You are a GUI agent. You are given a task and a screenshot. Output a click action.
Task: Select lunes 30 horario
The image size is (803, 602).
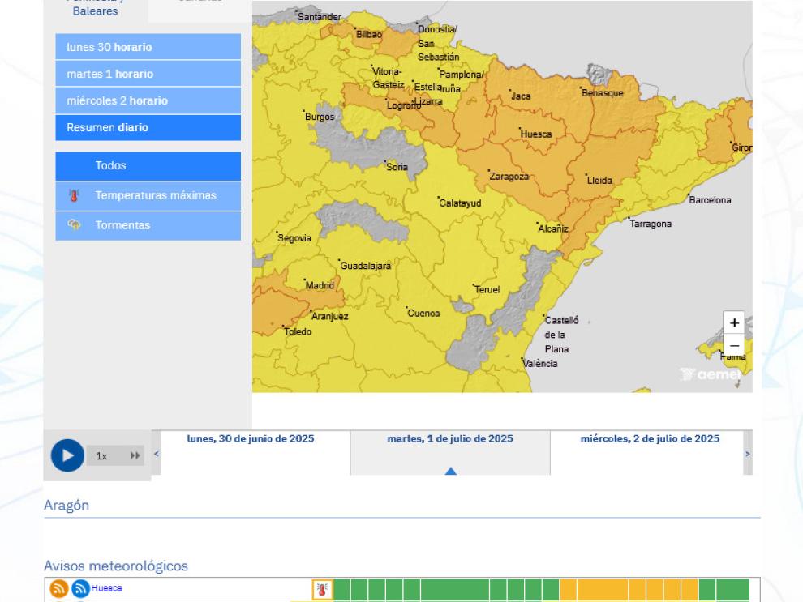pos(148,47)
